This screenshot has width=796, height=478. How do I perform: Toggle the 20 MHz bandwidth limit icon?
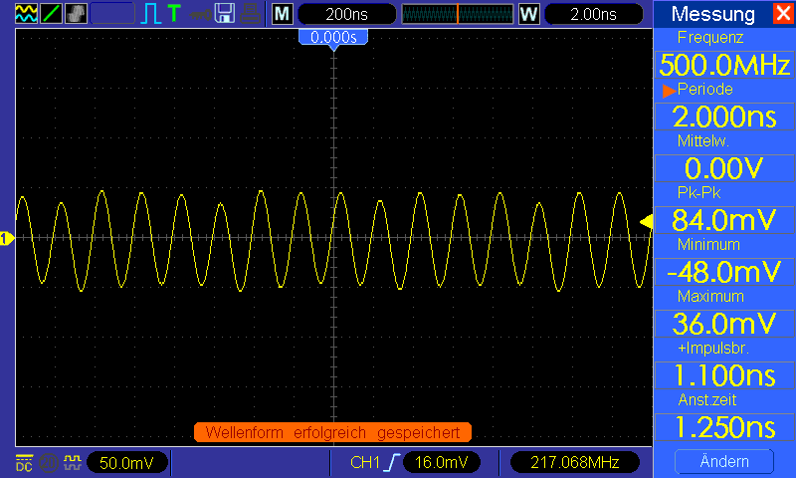click(x=49, y=463)
